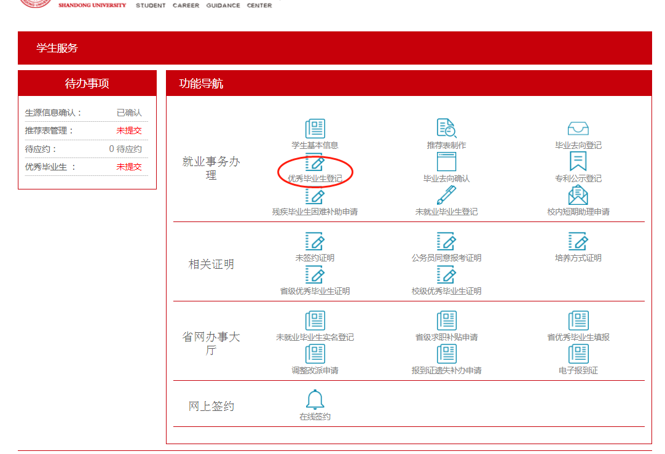Viewport: 665px width, 454px height.
Task: Click the 培养方式证明 link text
Action: pos(578,258)
